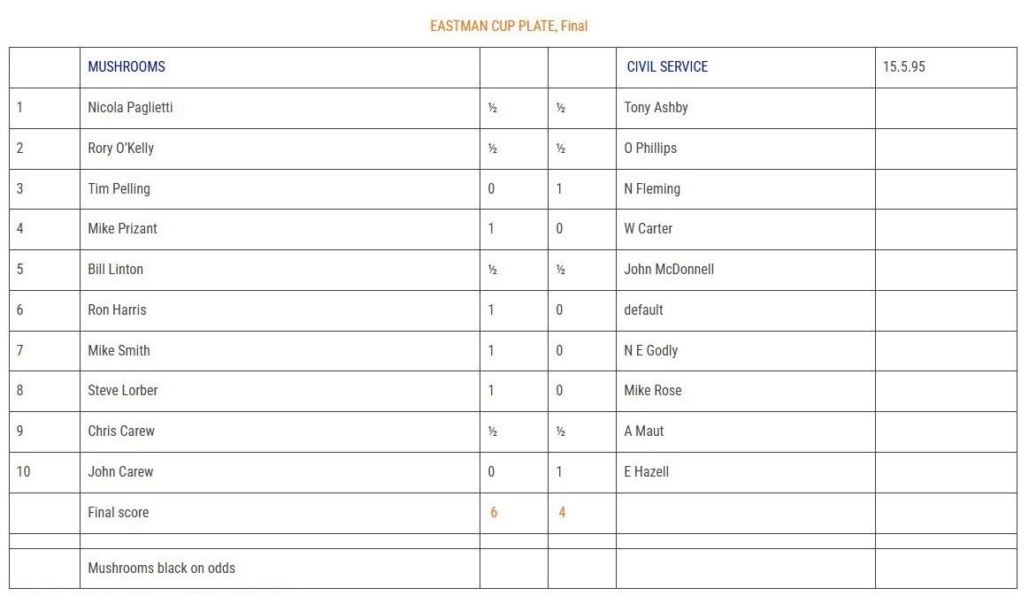Select the 'Mushrooms black on odds' note
Screen dimensions: 1029x611
161,569
